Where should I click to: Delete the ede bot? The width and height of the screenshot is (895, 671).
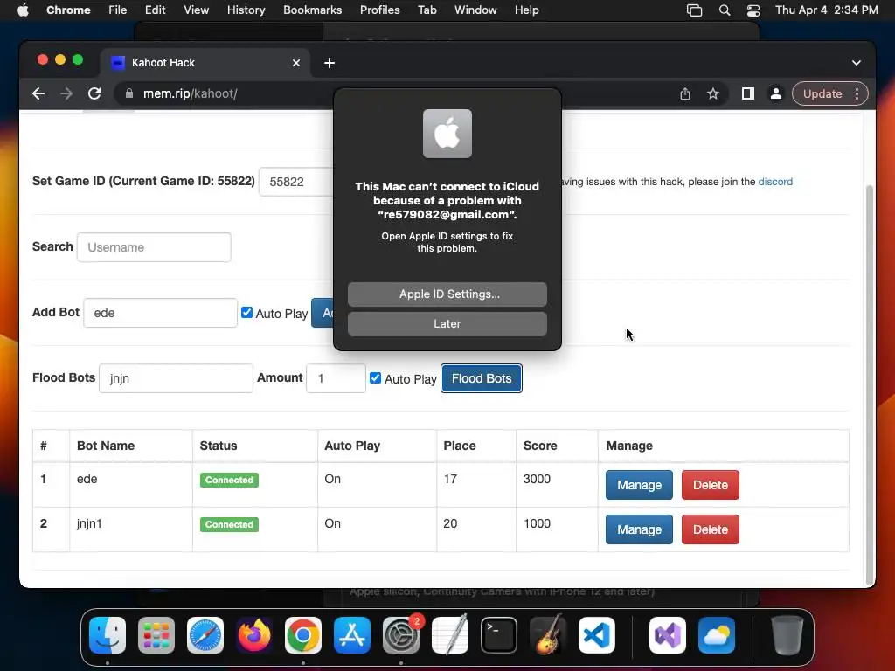(x=710, y=485)
